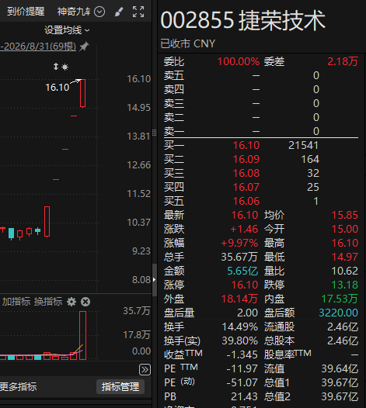This screenshot has width=366, height=408.
Task: Click the 卖一 row label
Action: pyautogui.click(x=174, y=131)
